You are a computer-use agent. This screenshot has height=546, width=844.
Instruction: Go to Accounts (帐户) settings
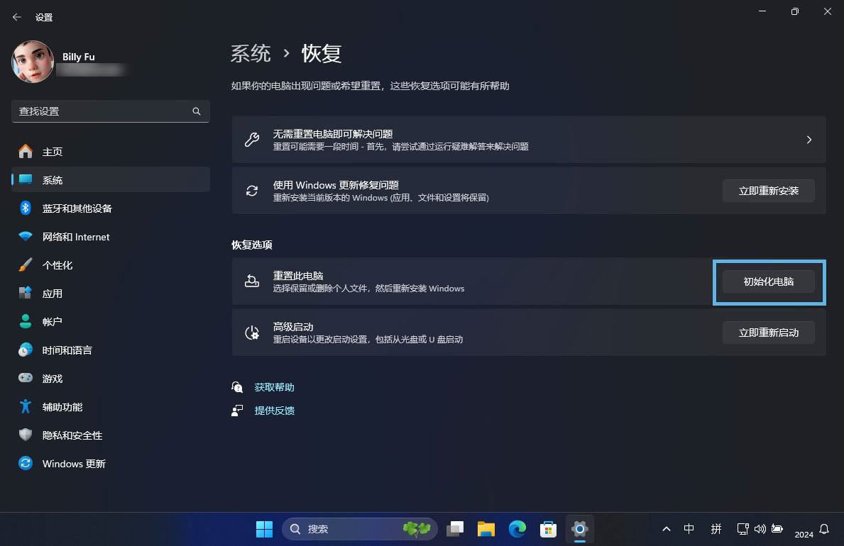[x=52, y=322]
